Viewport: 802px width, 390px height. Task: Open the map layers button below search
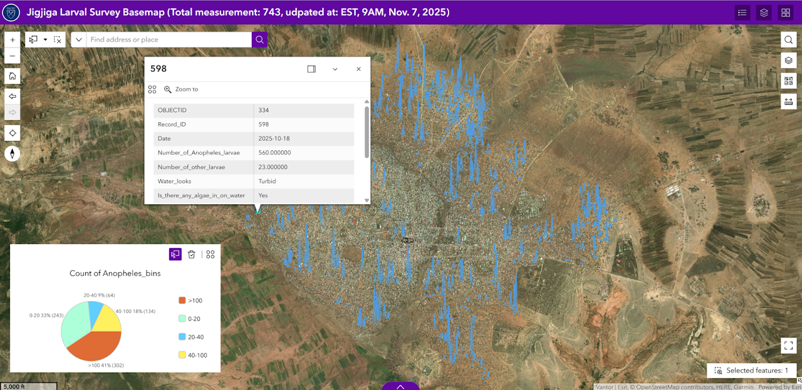pyautogui.click(x=789, y=61)
